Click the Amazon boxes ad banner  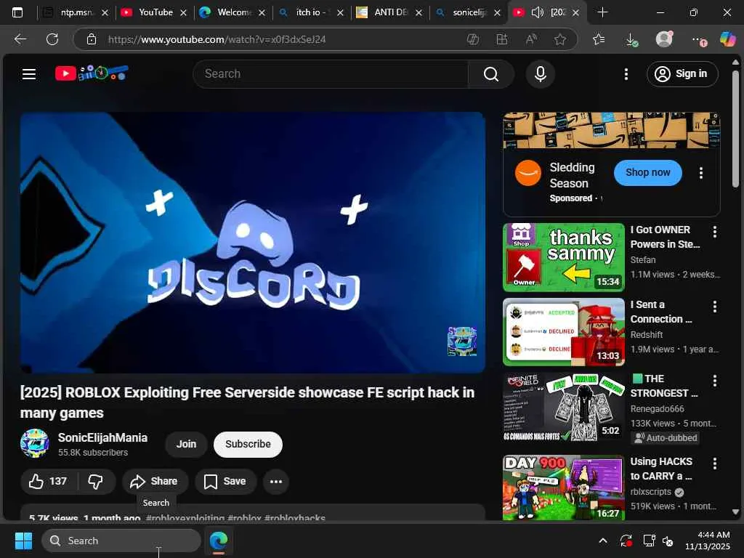(612, 131)
